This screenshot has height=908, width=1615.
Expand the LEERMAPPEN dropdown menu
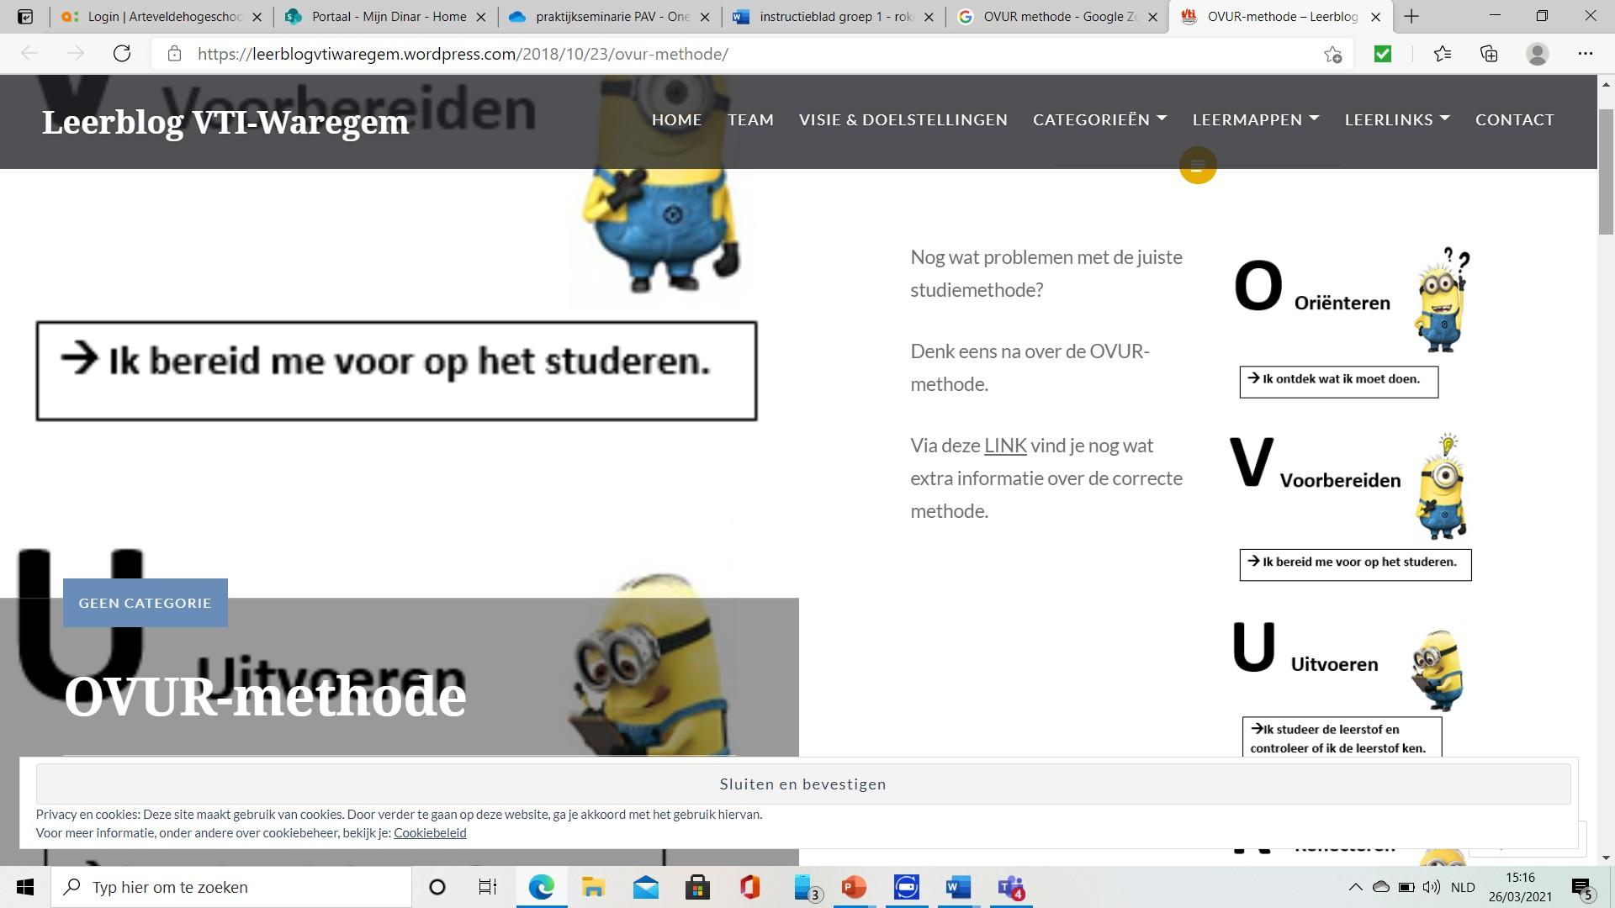(x=1255, y=119)
